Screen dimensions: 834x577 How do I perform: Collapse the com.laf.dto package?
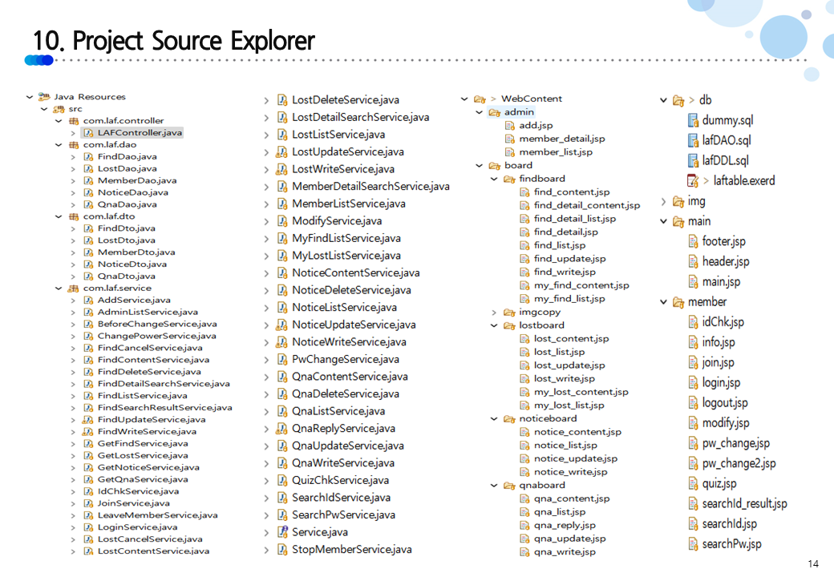point(59,216)
